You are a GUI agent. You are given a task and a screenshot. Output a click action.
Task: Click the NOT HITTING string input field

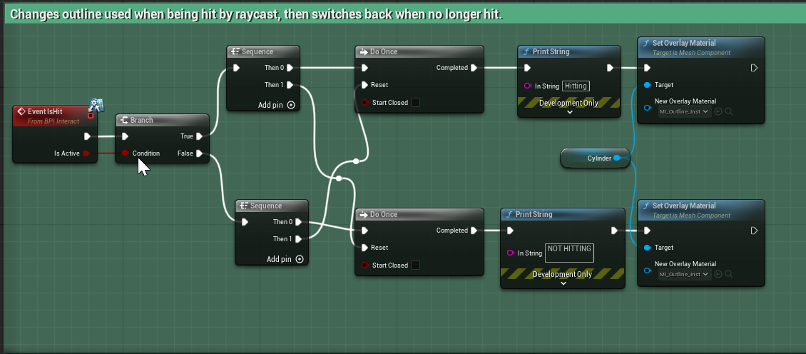pos(569,253)
